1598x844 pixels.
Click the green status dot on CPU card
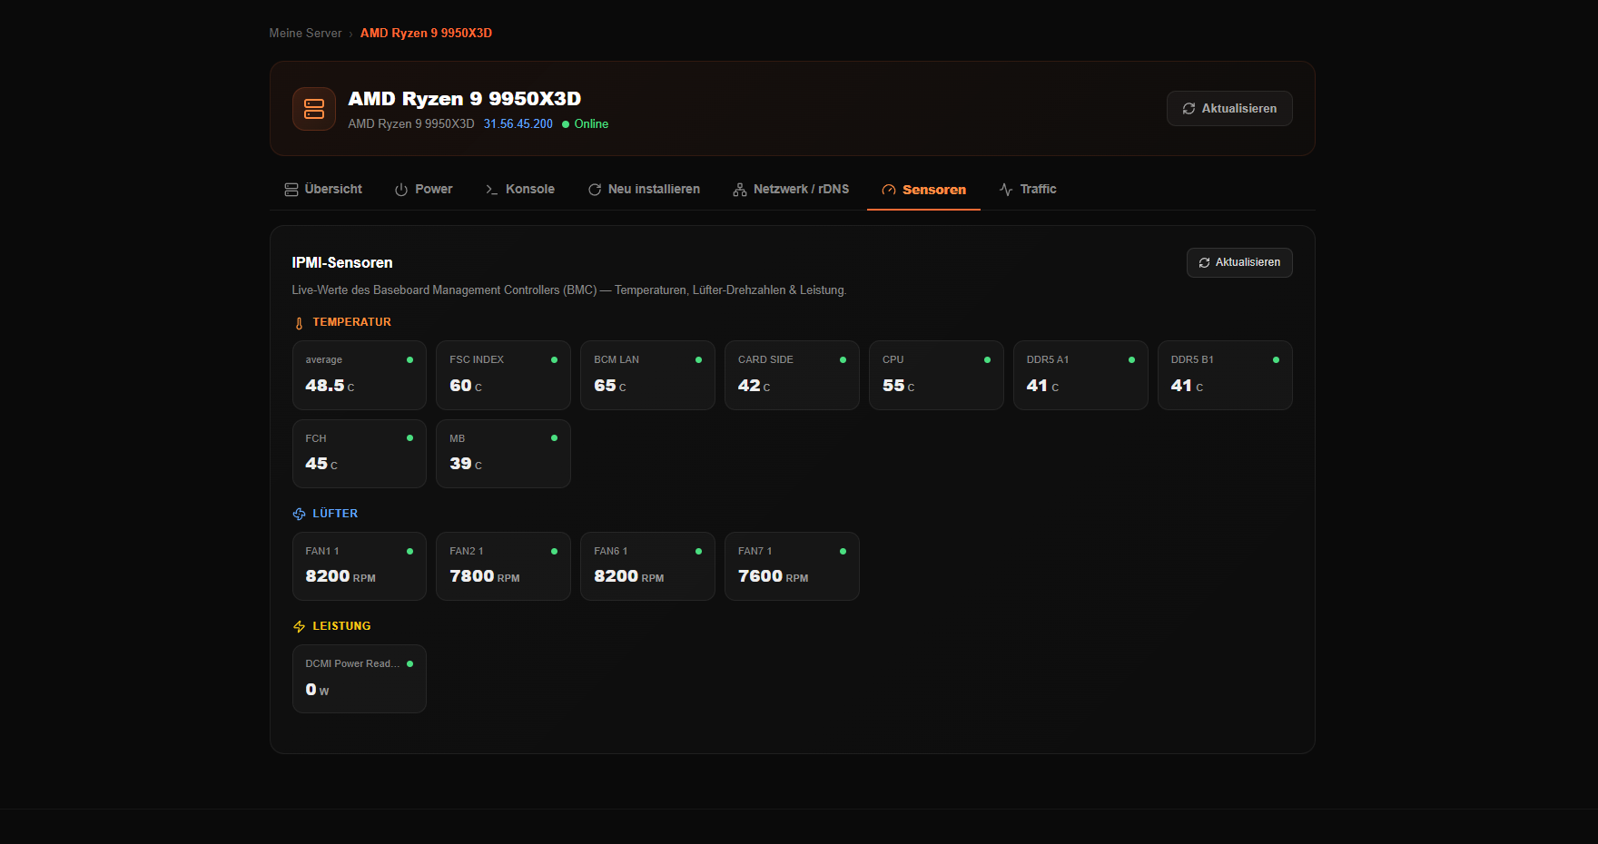[987, 359]
